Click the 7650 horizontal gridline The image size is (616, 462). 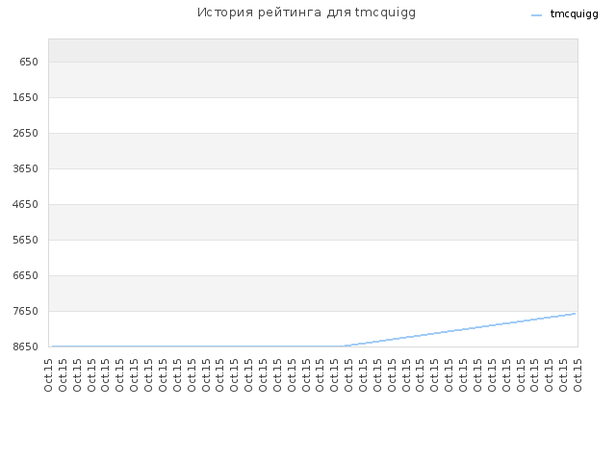coord(313,311)
